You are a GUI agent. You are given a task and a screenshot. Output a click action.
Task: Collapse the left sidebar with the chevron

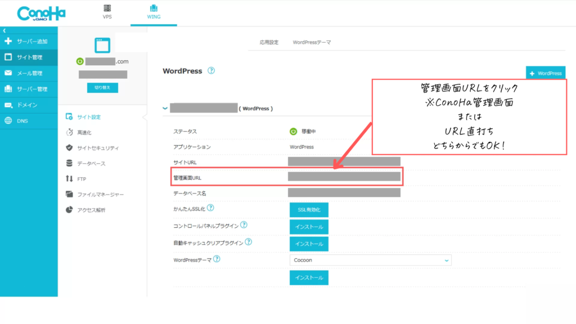[4, 30]
